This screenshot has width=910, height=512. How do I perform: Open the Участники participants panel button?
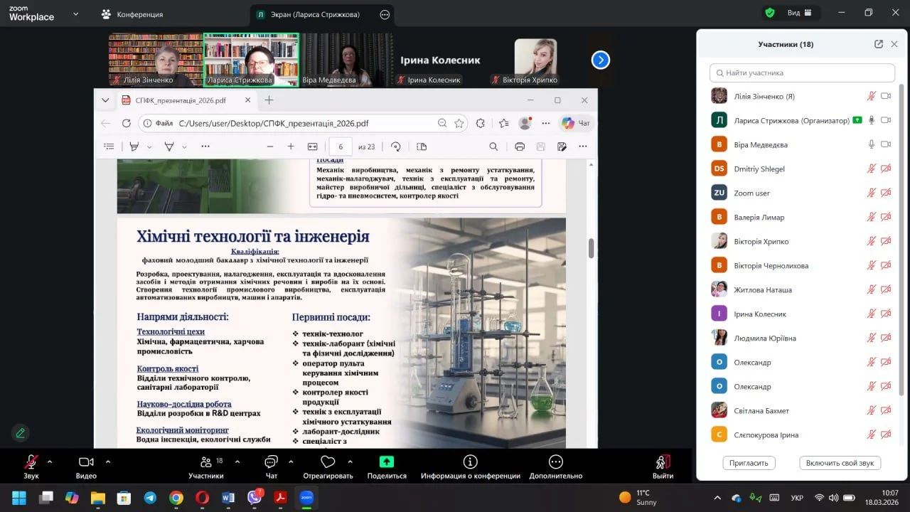click(206, 466)
